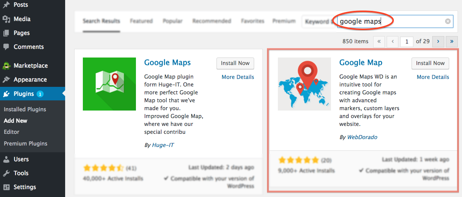
Task: Install the Huge-IT Google Maps plugin
Action: coord(235,63)
